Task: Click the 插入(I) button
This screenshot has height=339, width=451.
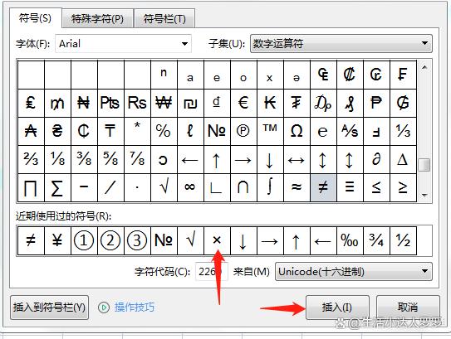Action: (337, 308)
